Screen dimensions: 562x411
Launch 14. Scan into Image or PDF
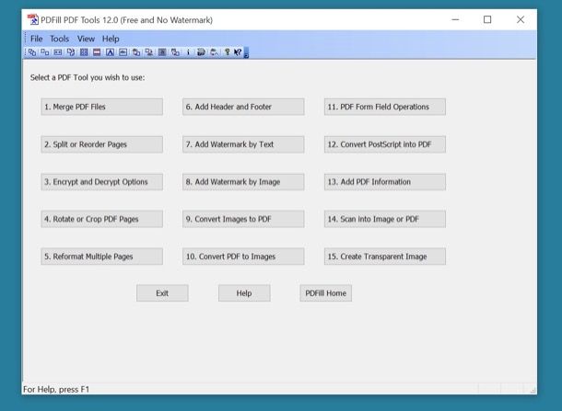coord(385,219)
